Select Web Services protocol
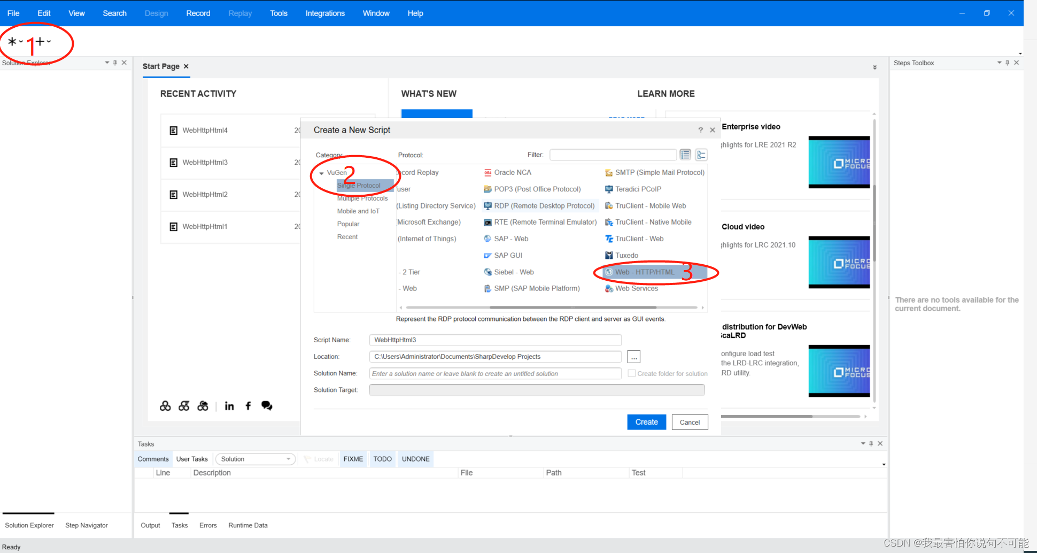Screen dimensions: 1037x553 click(x=631, y=288)
